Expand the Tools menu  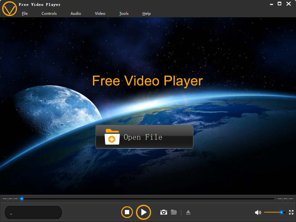tap(124, 14)
